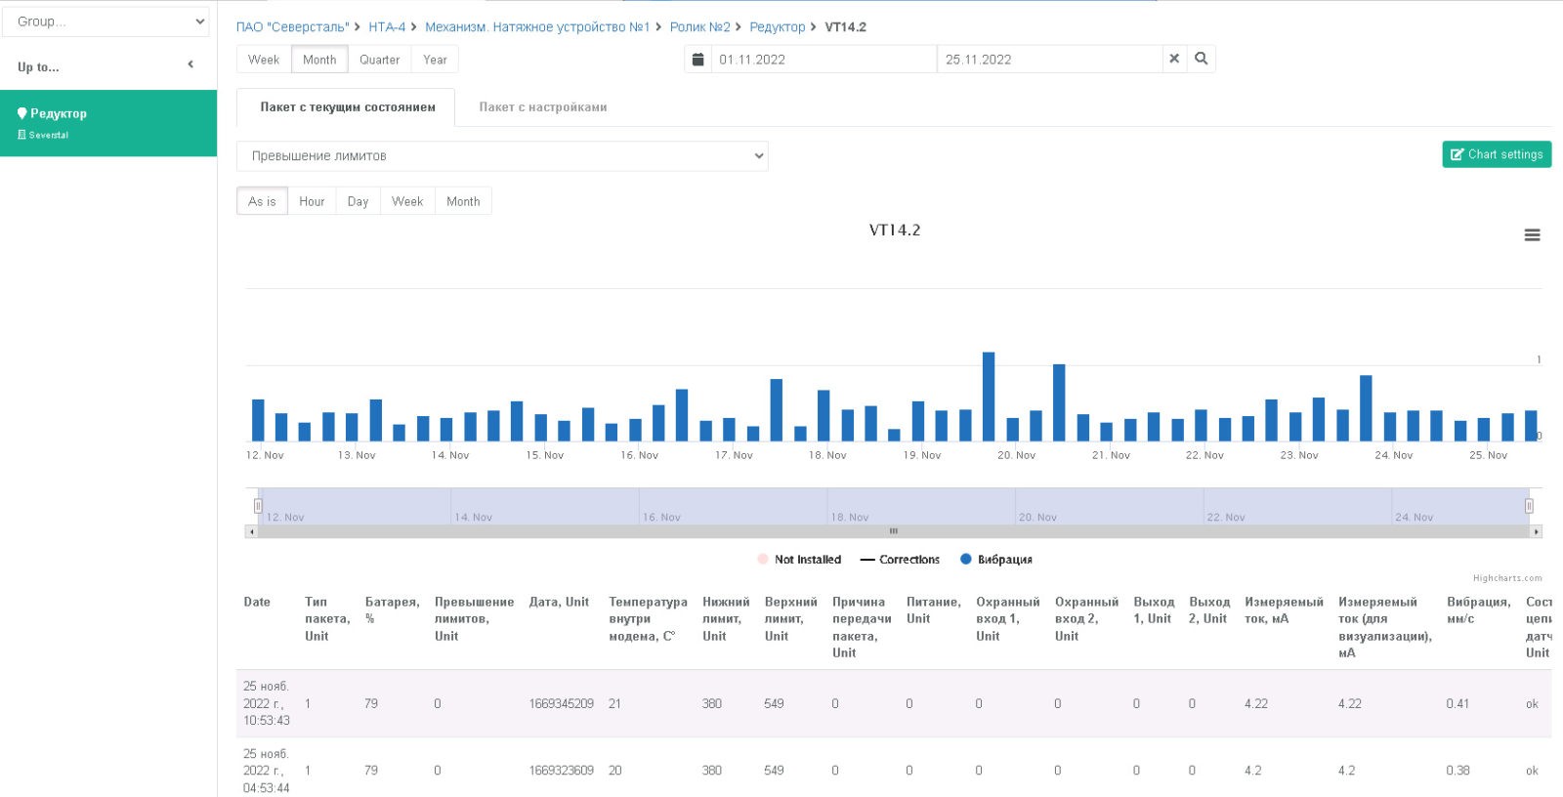
Task: Select the Hour aggregation tab
Action: pos(312,201)
